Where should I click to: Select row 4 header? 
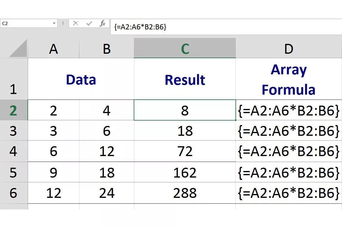coord(13,151)
